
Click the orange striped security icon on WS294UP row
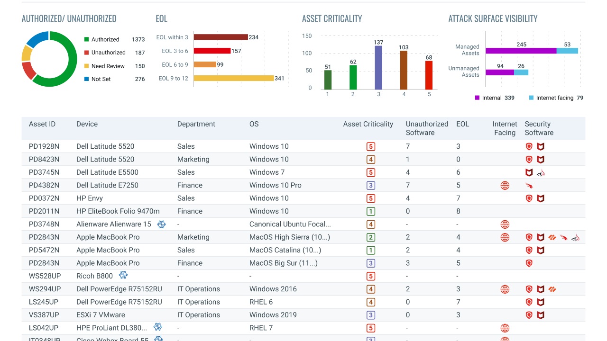(552, 288)
